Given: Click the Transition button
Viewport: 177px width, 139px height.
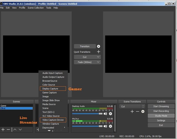Looking at the screenshot, I should [x=85, y=46].
